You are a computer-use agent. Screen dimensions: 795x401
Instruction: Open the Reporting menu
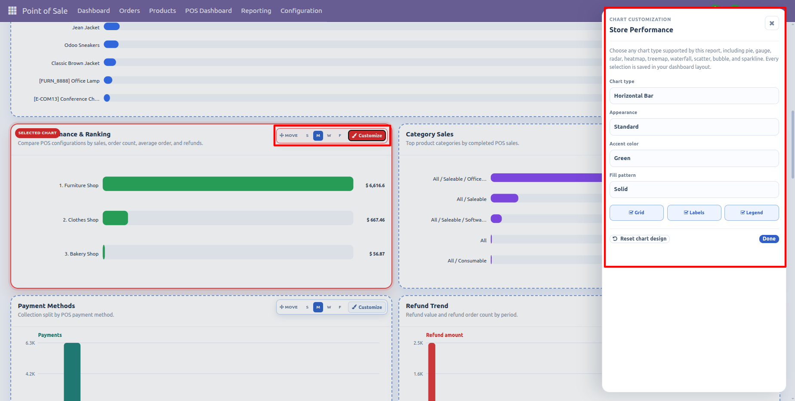click(x=256, y=11)
